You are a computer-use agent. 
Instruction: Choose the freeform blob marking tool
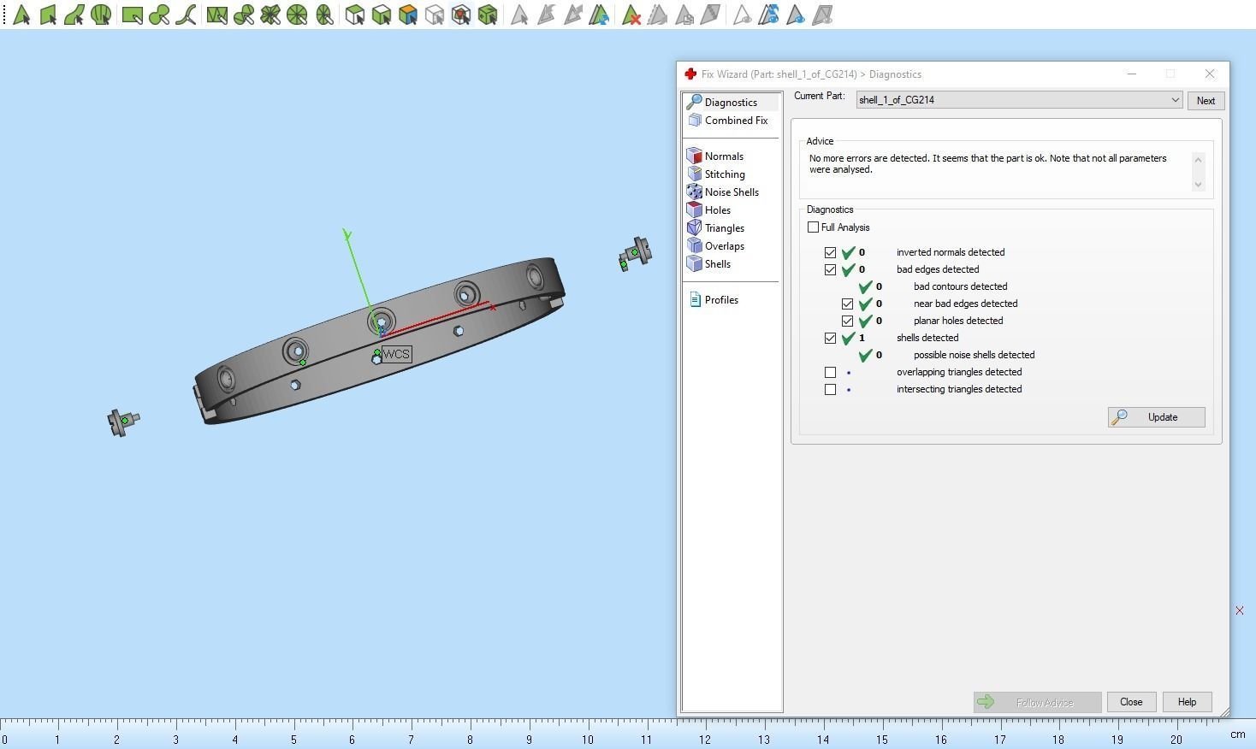pos(159,15)
